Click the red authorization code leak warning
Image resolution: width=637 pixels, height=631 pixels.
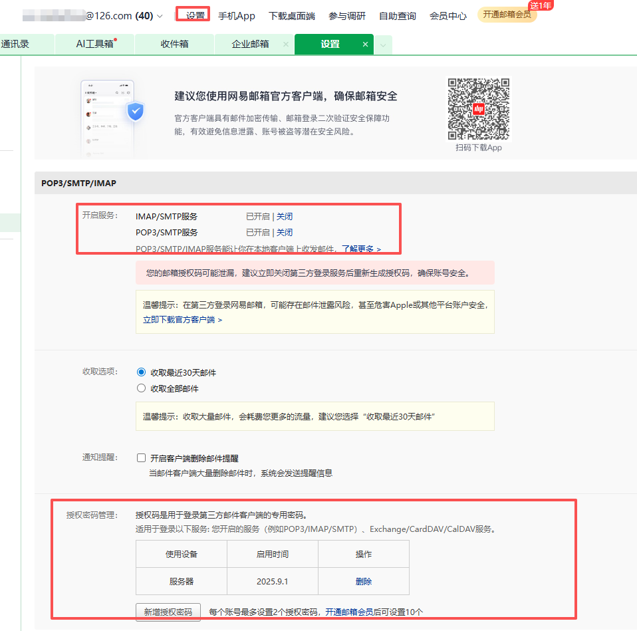point(315,273)
